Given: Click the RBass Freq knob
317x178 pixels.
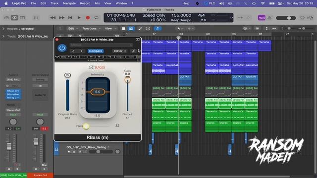Looking at the screenshot, I should coord(86,127).
